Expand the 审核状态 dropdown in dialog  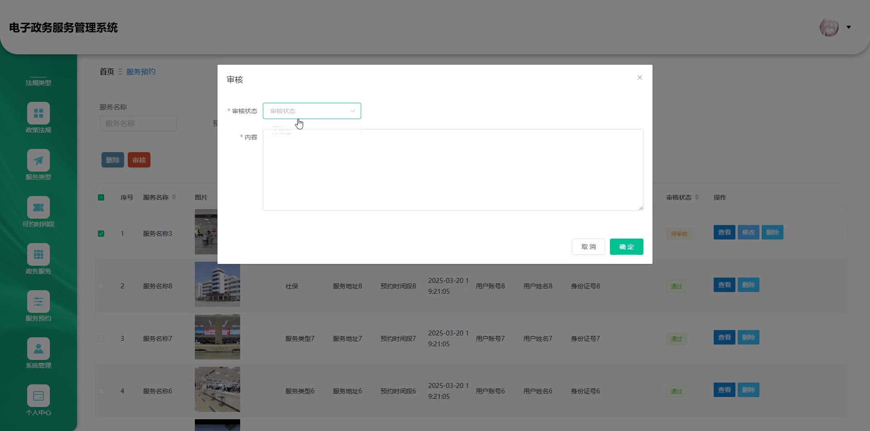point(312,111)
